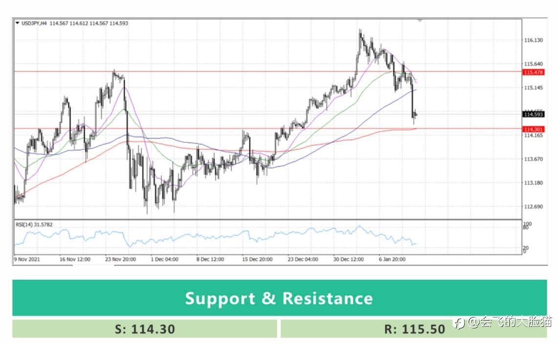This screenshot has height=344, width=558.
Task: Click the RSI(14) 31.5782 indicator label
Action: pyautogui.click(x=34, y=225)
